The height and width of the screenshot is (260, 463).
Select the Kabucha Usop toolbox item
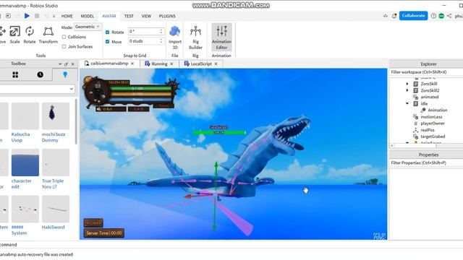25,123
